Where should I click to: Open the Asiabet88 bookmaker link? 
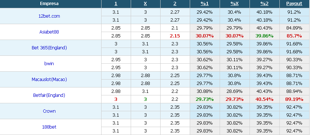(x=49, y=32)
